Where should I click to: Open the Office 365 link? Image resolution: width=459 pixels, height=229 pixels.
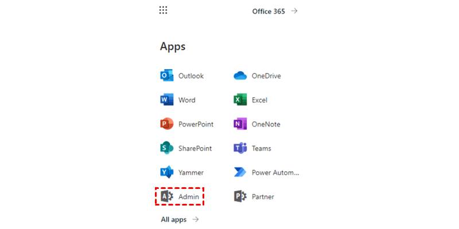[x=269, y=11]
